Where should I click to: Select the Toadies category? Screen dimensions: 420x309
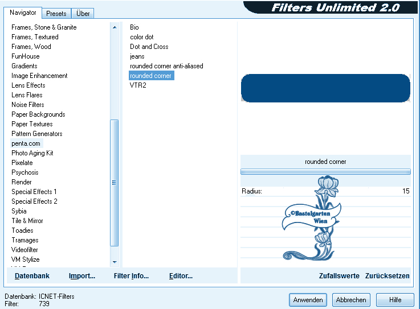pos(22,230)
